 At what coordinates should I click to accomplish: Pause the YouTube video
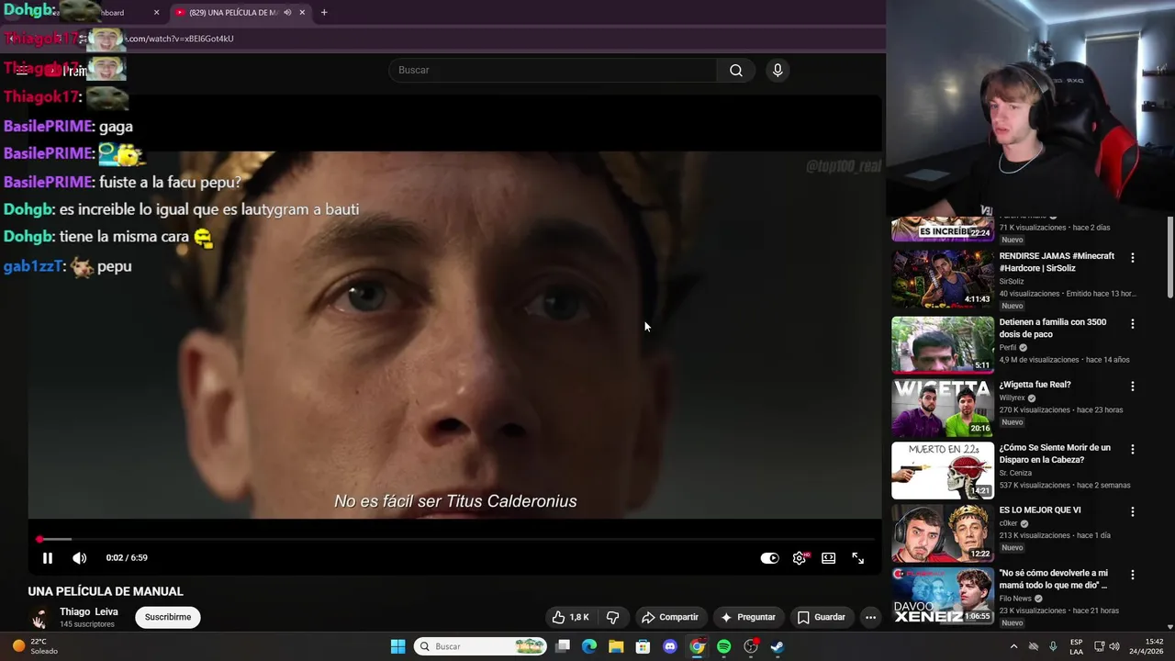[x=48, y=557]
